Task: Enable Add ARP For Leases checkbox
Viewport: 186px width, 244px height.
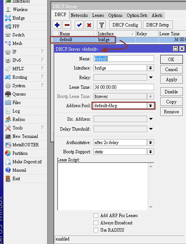Action: pyautogui.click(x=96, y=216)
